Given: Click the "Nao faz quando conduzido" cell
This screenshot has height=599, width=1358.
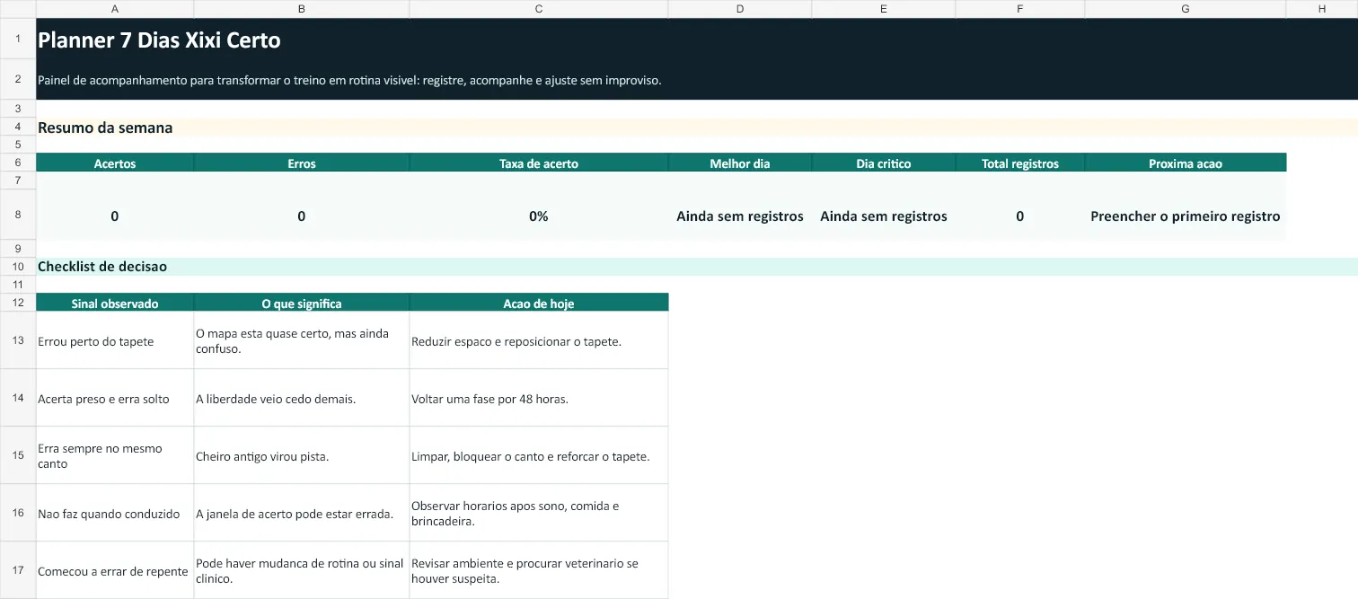Looking at the screenshot, I should (115, 513).
